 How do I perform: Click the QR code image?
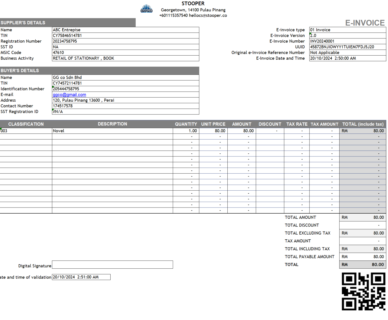pos(363,291)
